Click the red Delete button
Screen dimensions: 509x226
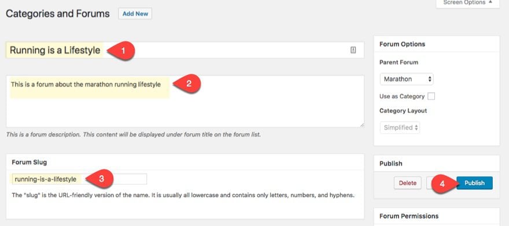[x=407, y=183]
